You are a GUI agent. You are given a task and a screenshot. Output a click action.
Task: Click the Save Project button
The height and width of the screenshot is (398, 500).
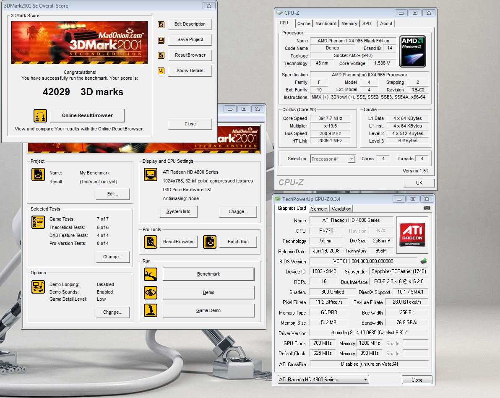click(190, 39)
